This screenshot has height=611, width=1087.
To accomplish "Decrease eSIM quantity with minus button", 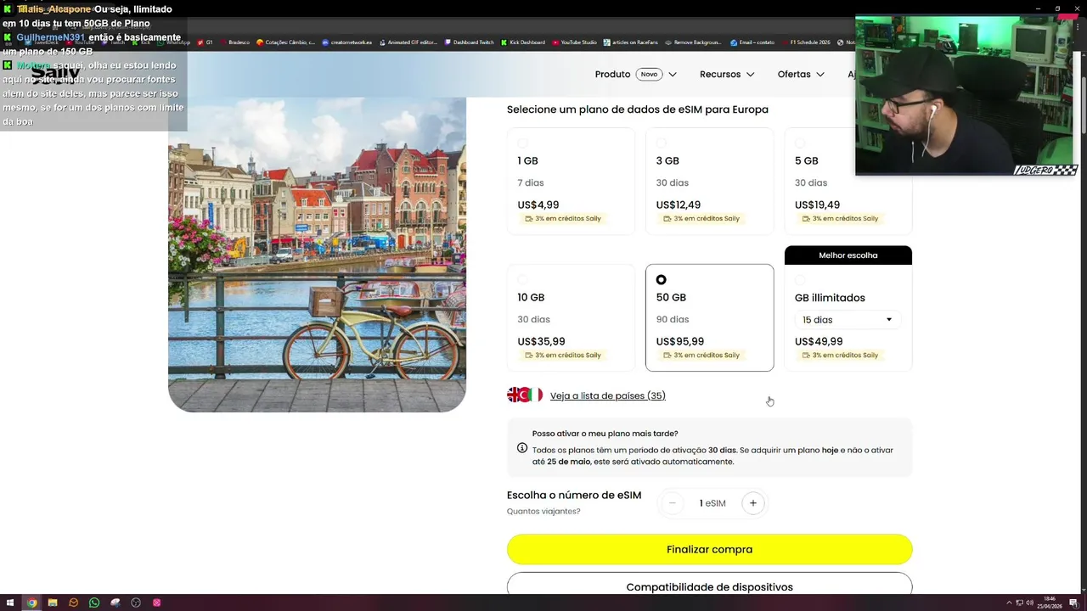I will coord(672,503).
